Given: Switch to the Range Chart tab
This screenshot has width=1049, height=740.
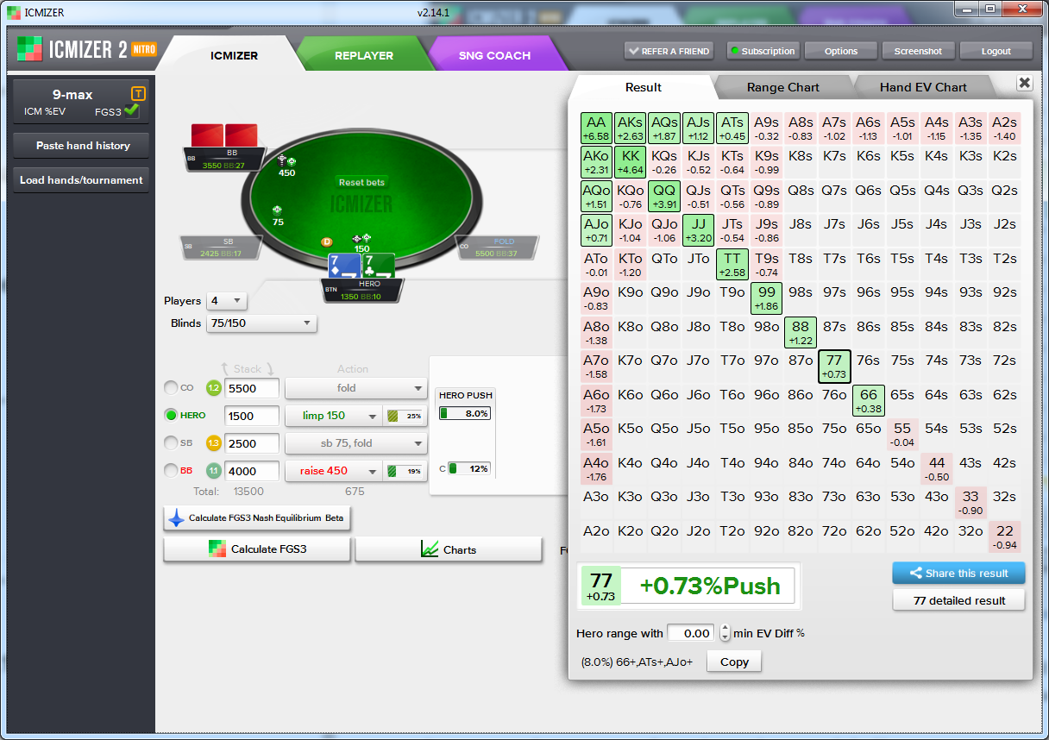Looking at the screenshot, I should [783, 87].
